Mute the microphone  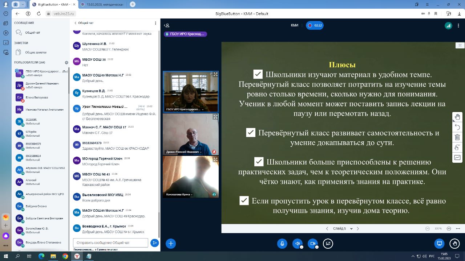pos(282,244)
